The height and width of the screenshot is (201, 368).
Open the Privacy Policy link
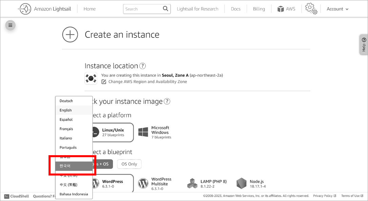click(x=325, y=196)
